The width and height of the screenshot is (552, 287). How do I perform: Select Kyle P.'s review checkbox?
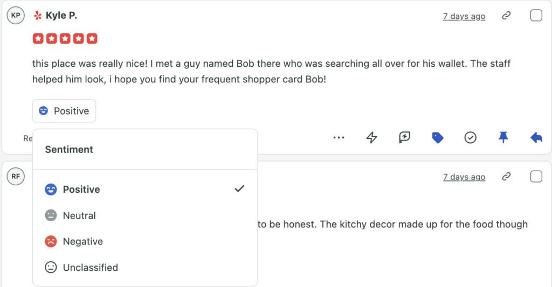point(536,16)
